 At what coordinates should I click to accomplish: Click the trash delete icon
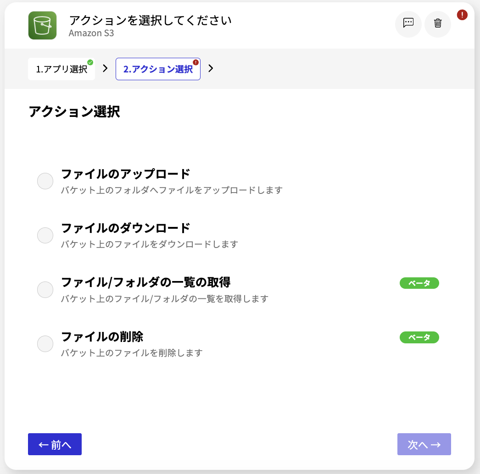click(x=438, y=23)
